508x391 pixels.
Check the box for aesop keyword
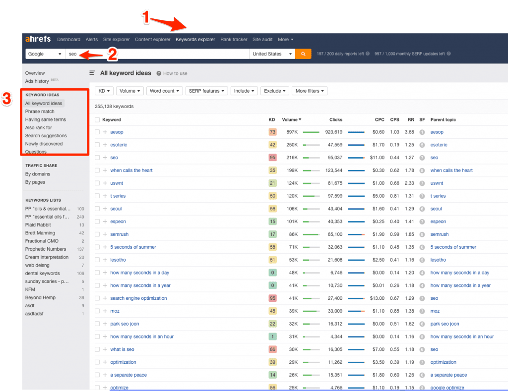97,132
